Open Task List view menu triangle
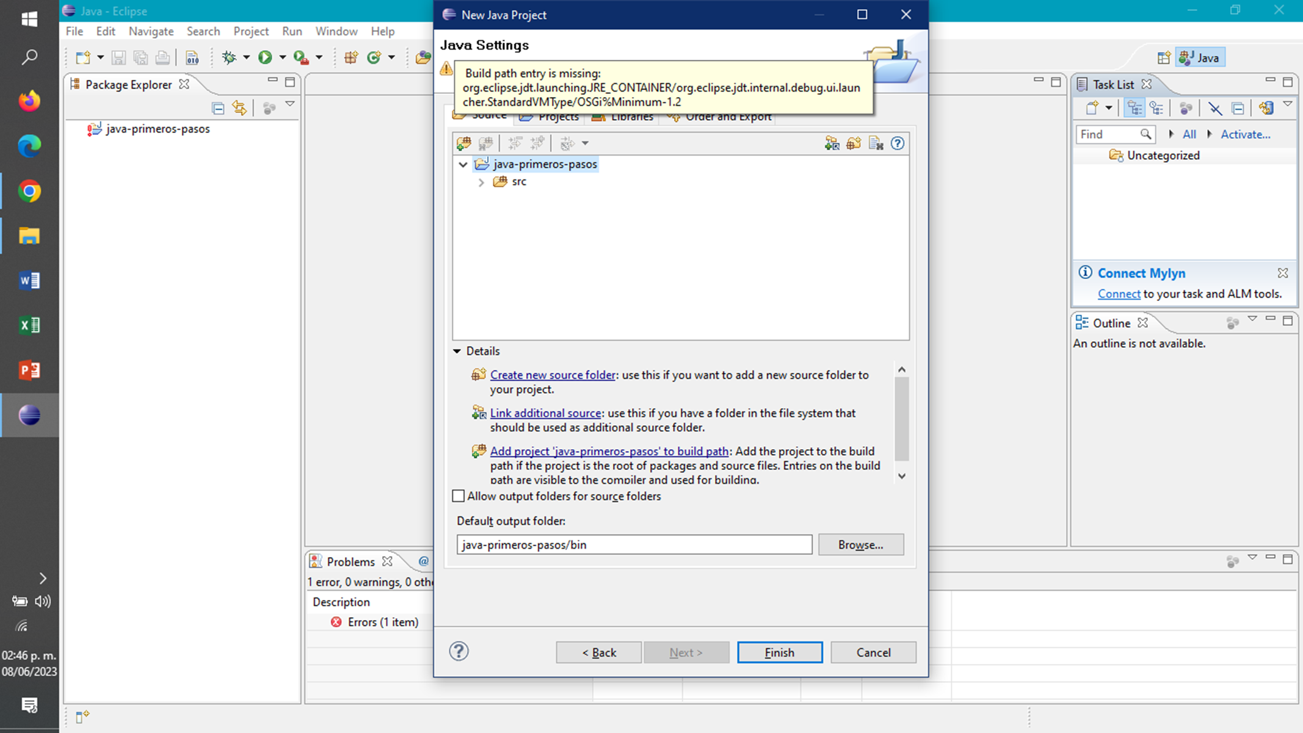1303x733 pixels. tap(1288, 105)
